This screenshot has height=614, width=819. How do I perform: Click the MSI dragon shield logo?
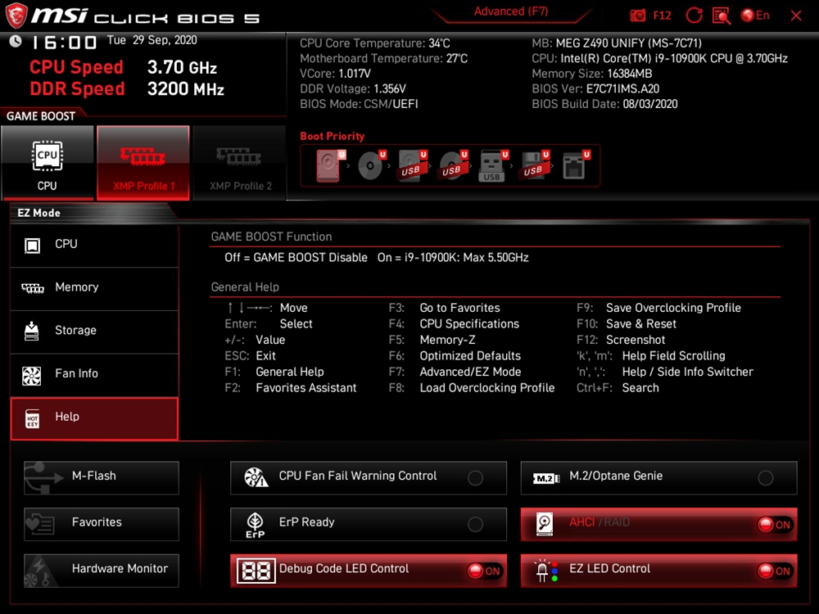16,15
